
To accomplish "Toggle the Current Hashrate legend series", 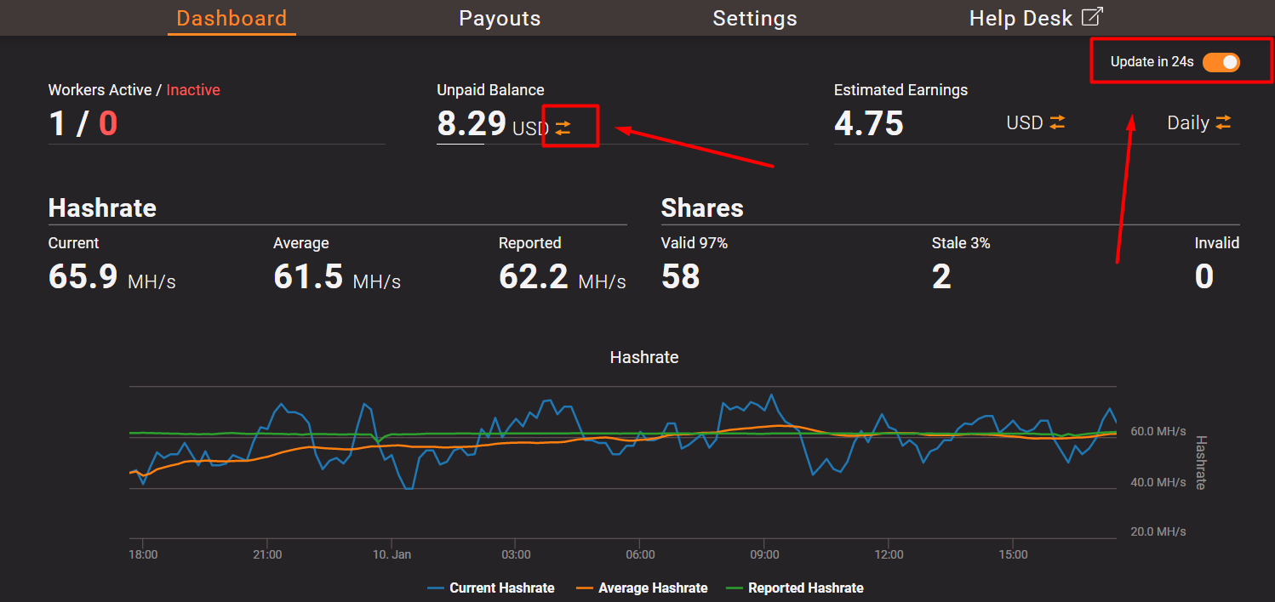I will pyautogui.click(x=490, y=588).
